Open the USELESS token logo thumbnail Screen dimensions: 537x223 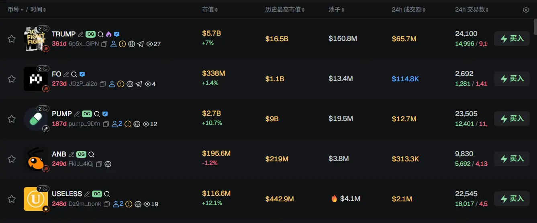click(x=35, y=199)
